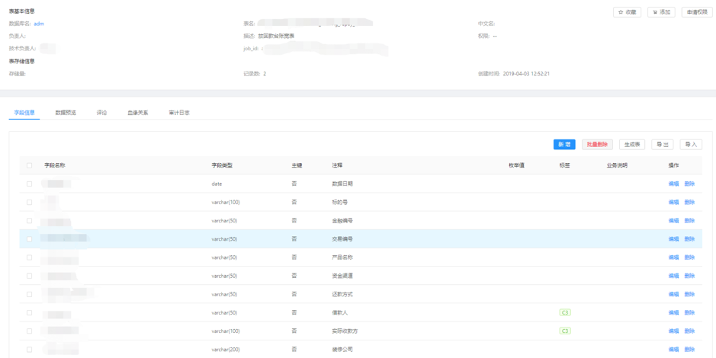Select the 审计日志 tab
Screen dimensions: 716x358
[x=179, y=113]
